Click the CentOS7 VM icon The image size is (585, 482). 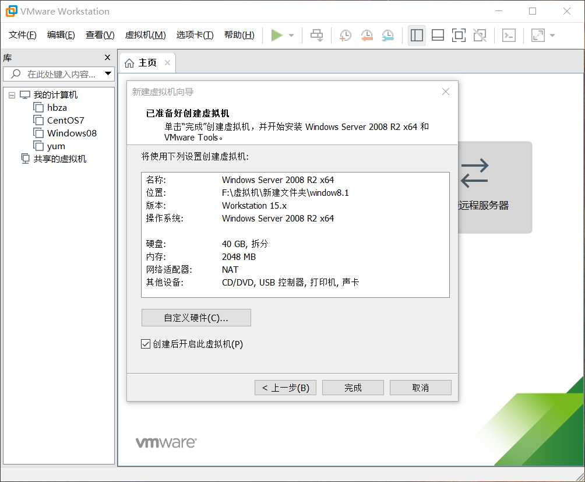coord(38,120)
